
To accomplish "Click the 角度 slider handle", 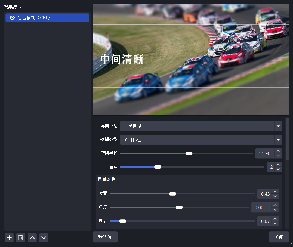I will tap(179, 208).
